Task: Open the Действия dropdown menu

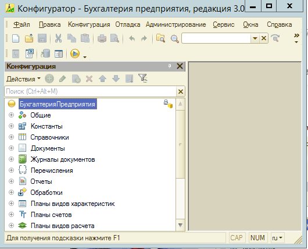Action: (23, 79)
